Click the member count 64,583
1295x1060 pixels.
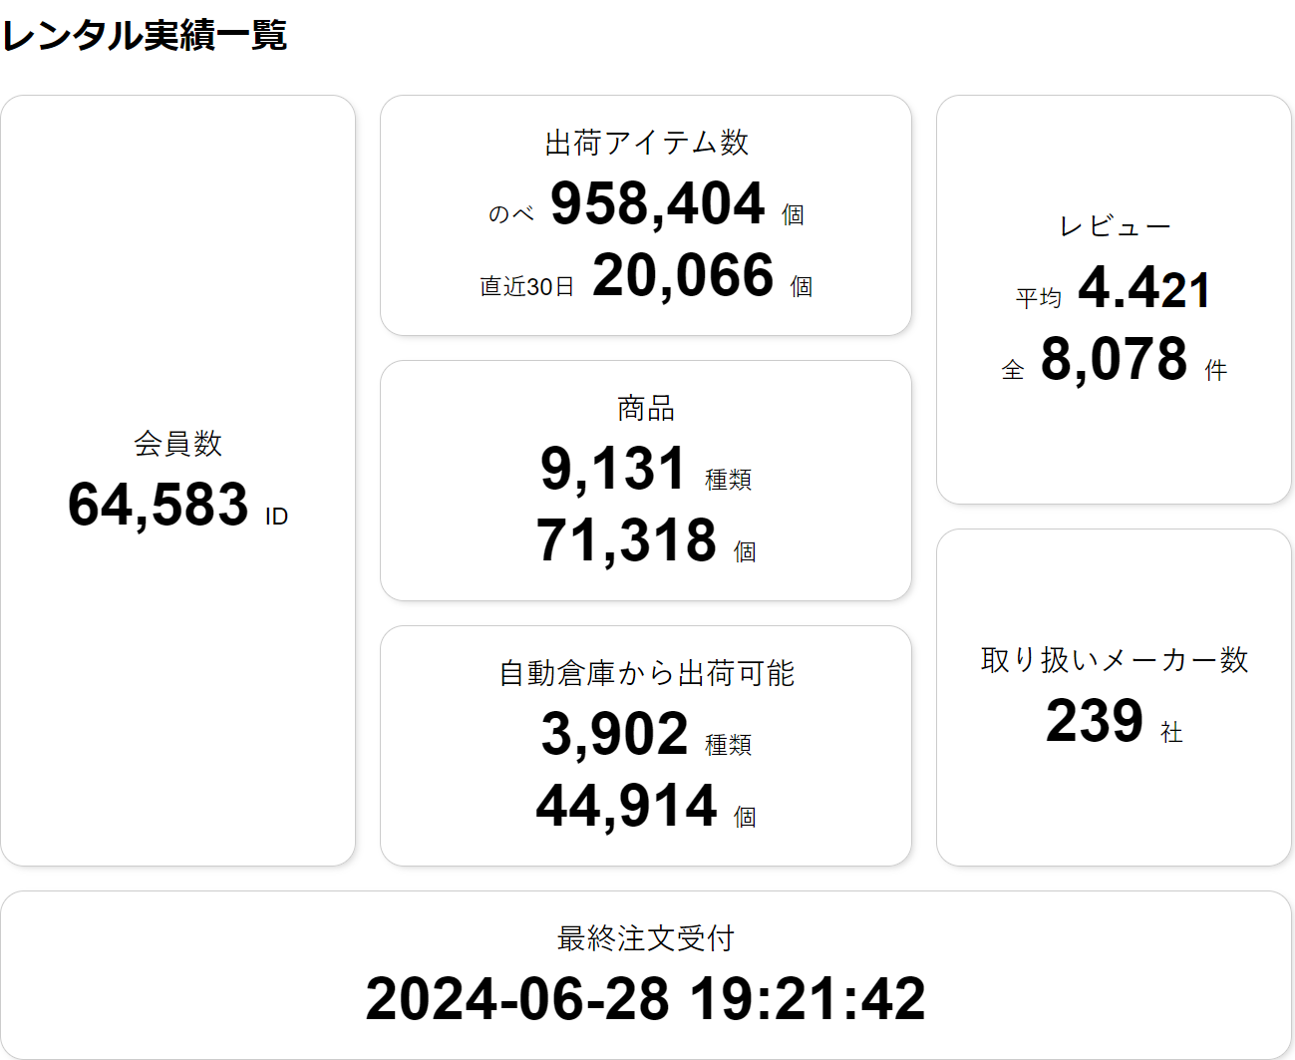[x=158, y=505]
